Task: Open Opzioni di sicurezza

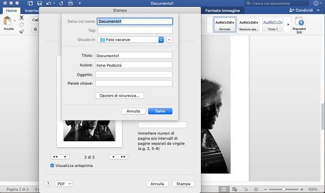Action: coord(119,95)
